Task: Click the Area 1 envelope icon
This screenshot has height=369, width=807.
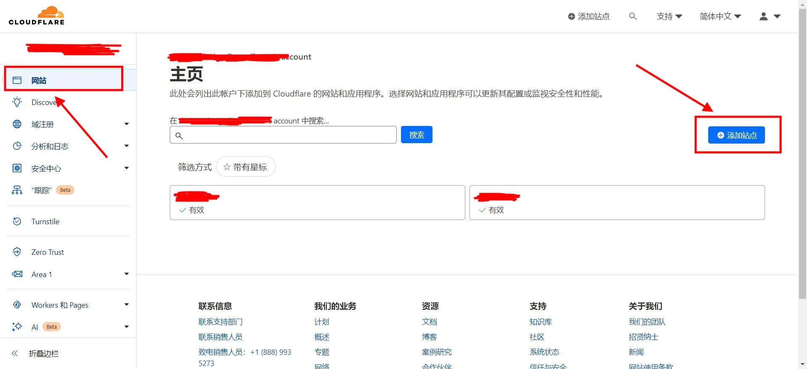Action: tap(17, 274)
